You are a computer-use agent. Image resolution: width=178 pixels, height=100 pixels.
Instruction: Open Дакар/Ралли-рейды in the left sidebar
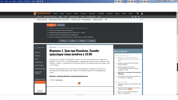(40, 69)
